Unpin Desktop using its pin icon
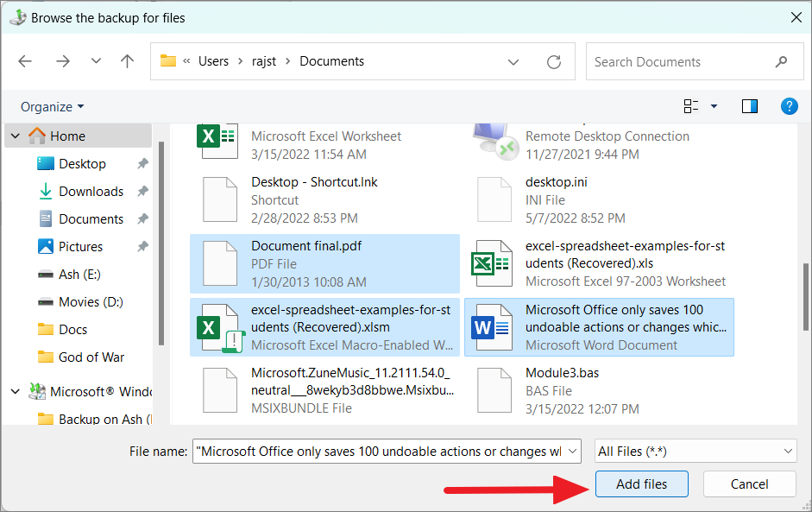Image resolution: width=812 pixels, height=512 pixels. tap(142, 164)
